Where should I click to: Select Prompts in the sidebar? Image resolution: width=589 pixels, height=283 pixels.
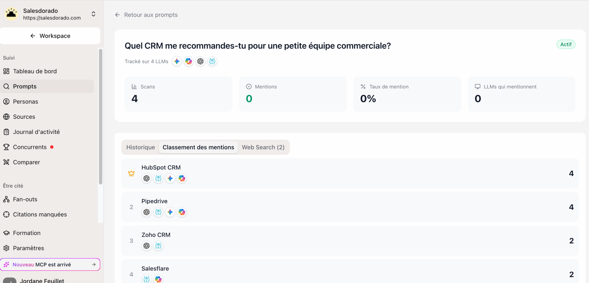pos(47,86)
